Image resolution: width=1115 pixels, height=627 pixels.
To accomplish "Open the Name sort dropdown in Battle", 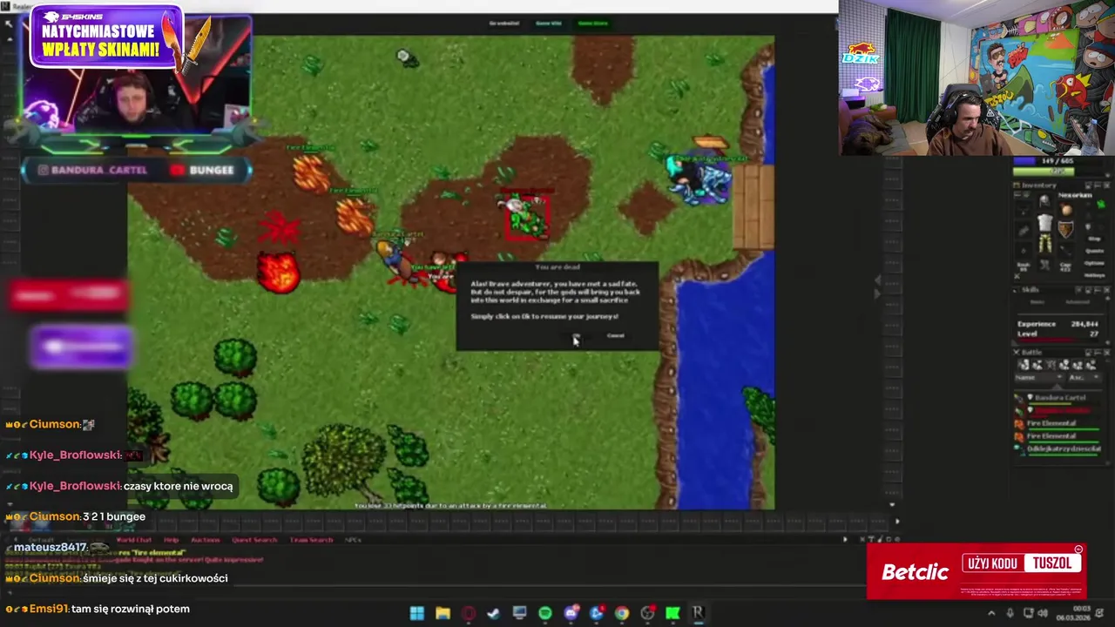I will 1038,377.
